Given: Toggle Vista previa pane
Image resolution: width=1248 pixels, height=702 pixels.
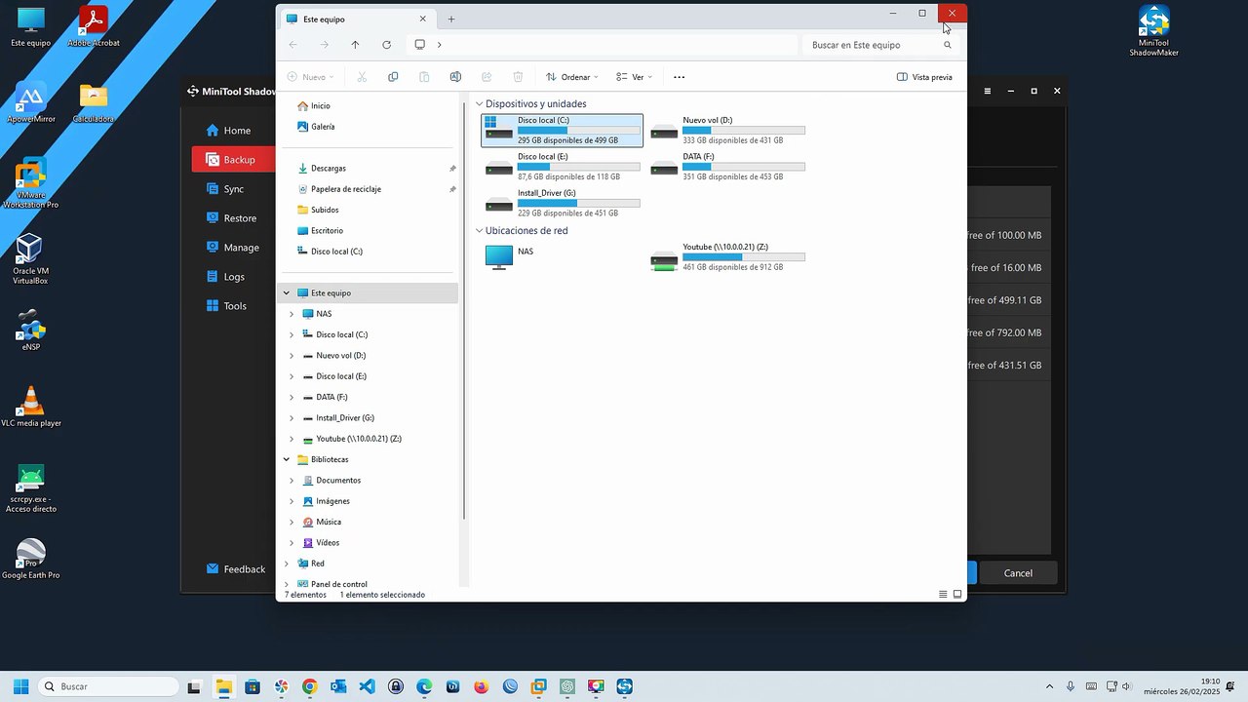Looking at the screenshot, I should click(924, 77).
